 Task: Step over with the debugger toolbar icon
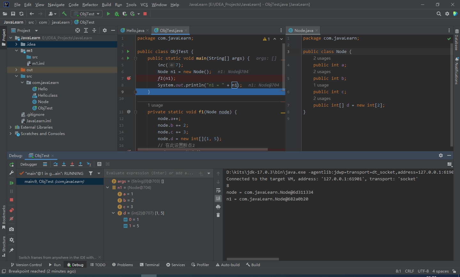click(56, 164)
